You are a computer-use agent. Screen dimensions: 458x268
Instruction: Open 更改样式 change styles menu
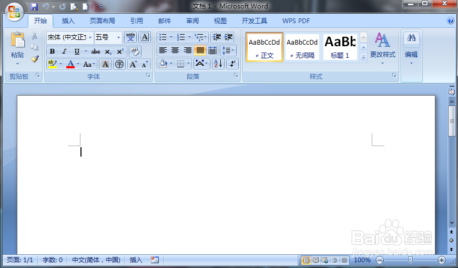(x=383, y=48)
